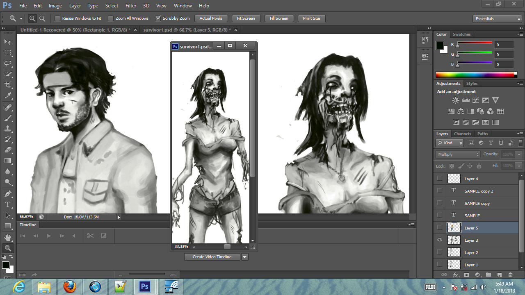Expand the layer Kind filter dropdown
This screenshot has width=525, height=295.
450,143
